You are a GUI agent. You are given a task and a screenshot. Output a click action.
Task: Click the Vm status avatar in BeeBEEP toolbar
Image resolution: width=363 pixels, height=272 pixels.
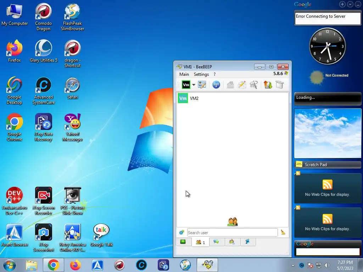click(x=186, y=85)
